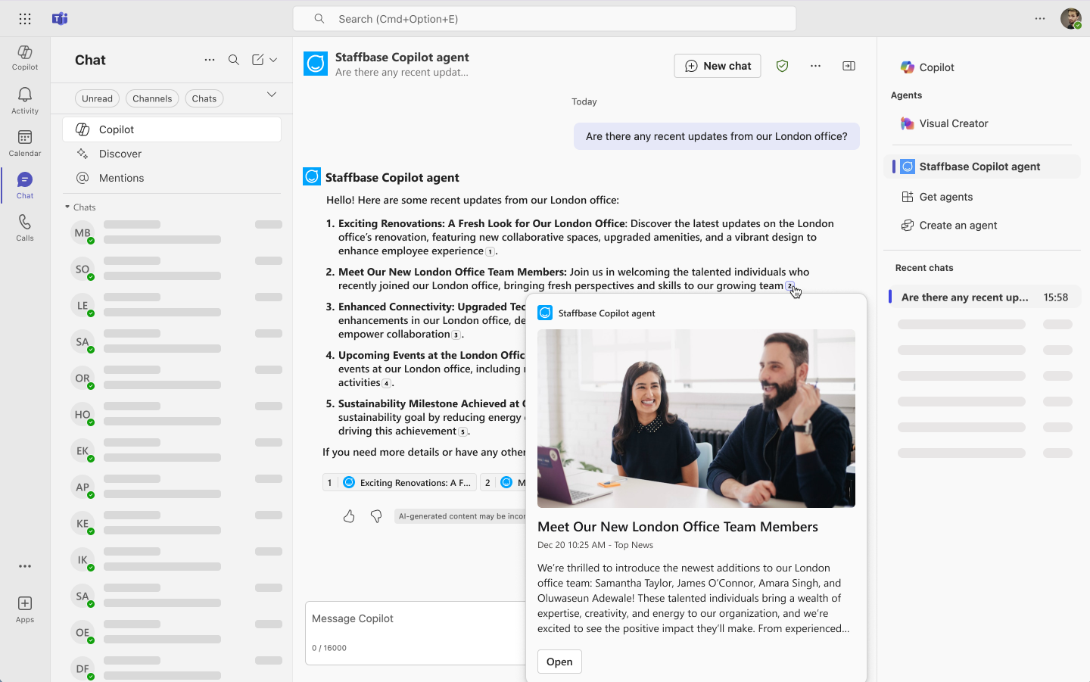This screenshot has width=1090, height=682.
Task: Give the response a thumbs down
Action: click(x=376, y=516)
